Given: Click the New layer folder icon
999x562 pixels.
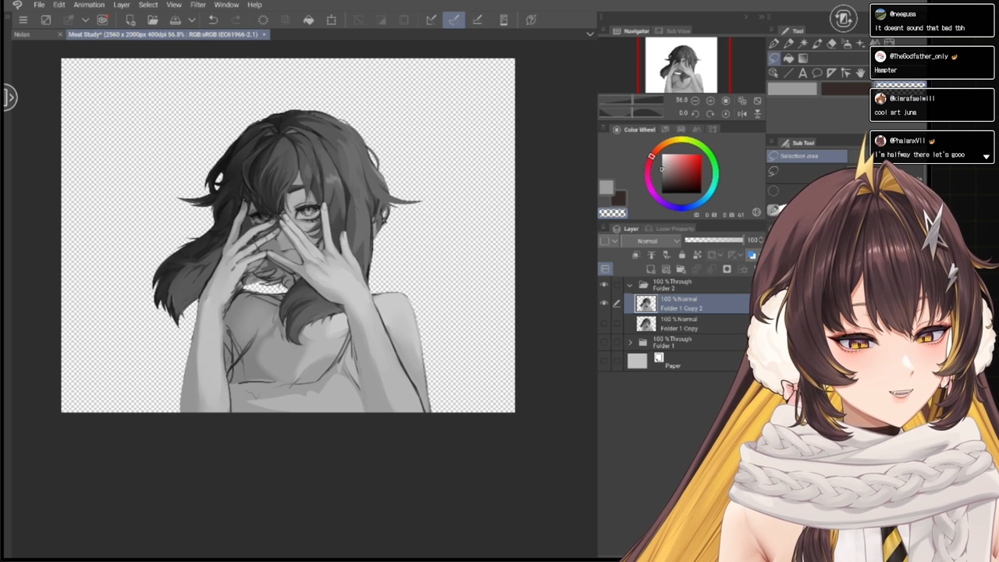Looking at the screenshot, I should tap(681, 269).
